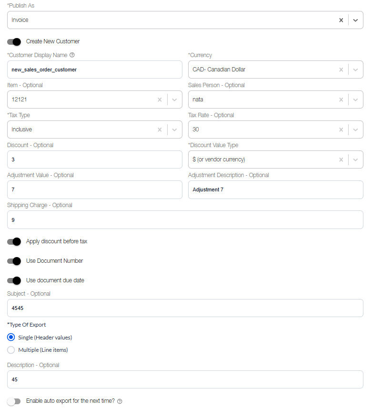Clear the Item field value 12121

(160, 100)
